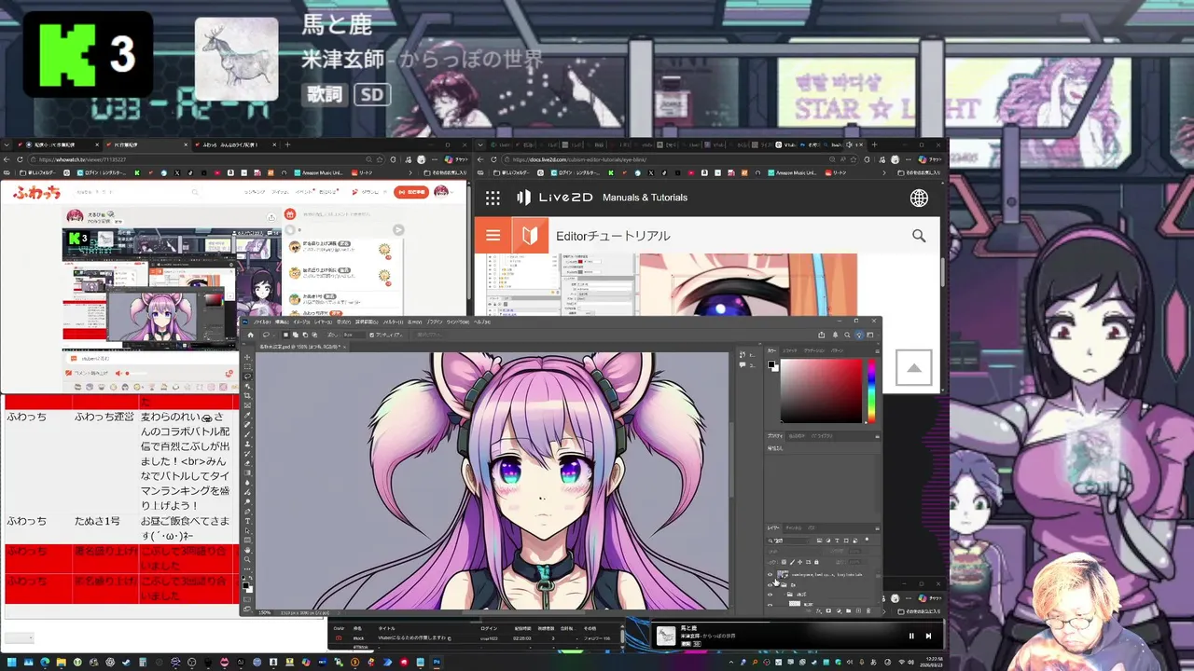The width and height of the screenshot is (1194, 671).
Task: Click the search icon beside Editorチュートリアル
Action: pos(919,236)
